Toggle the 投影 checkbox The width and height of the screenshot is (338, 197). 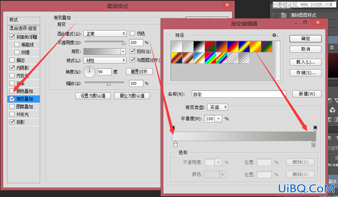click(x=12, y=122)
